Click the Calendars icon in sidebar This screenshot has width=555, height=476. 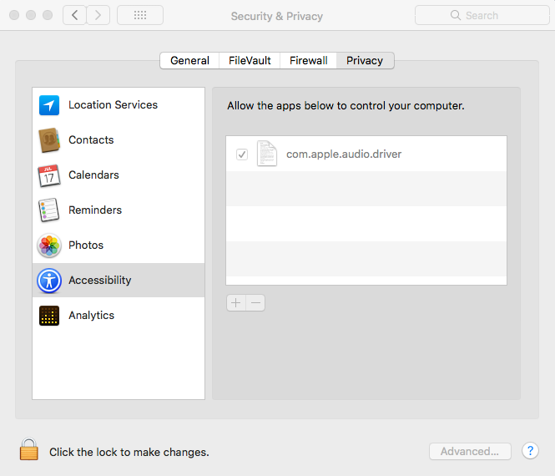pyautogui.click(x=49, y=175)
